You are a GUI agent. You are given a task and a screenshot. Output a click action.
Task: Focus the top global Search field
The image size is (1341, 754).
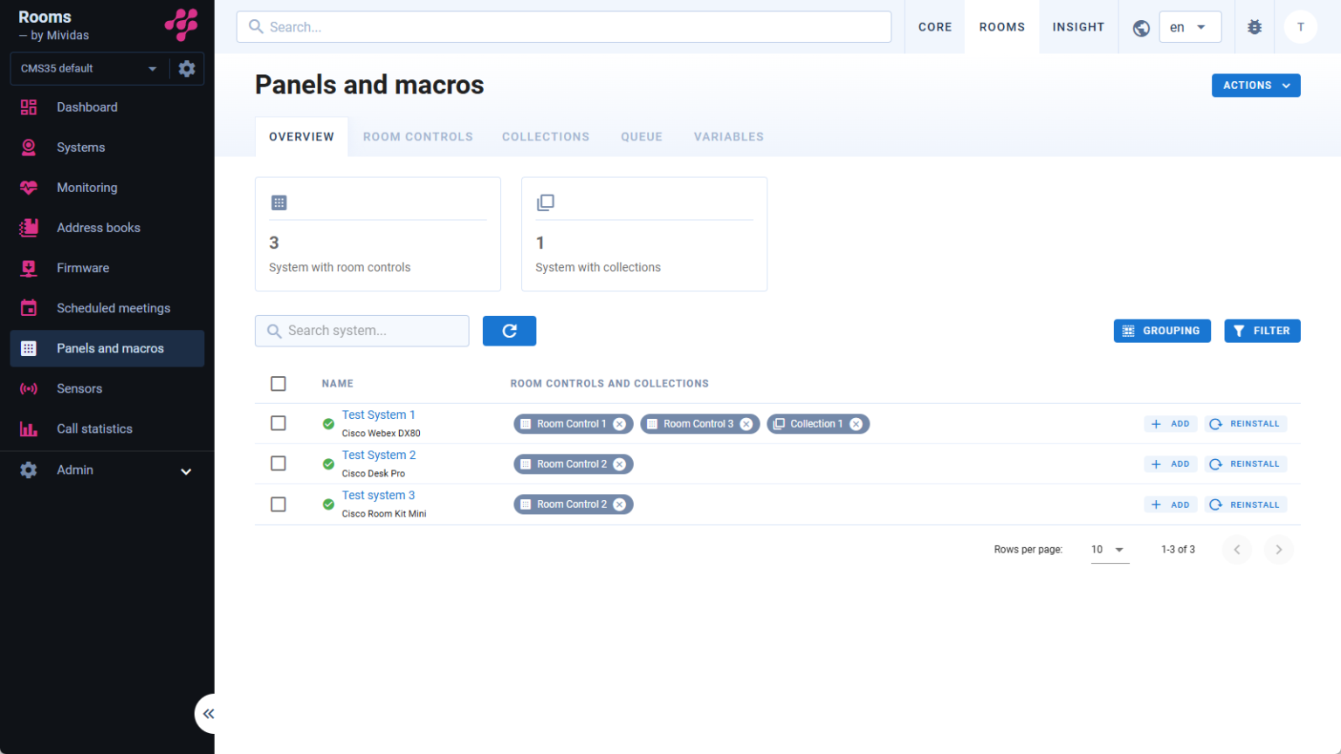click(564, 27)
